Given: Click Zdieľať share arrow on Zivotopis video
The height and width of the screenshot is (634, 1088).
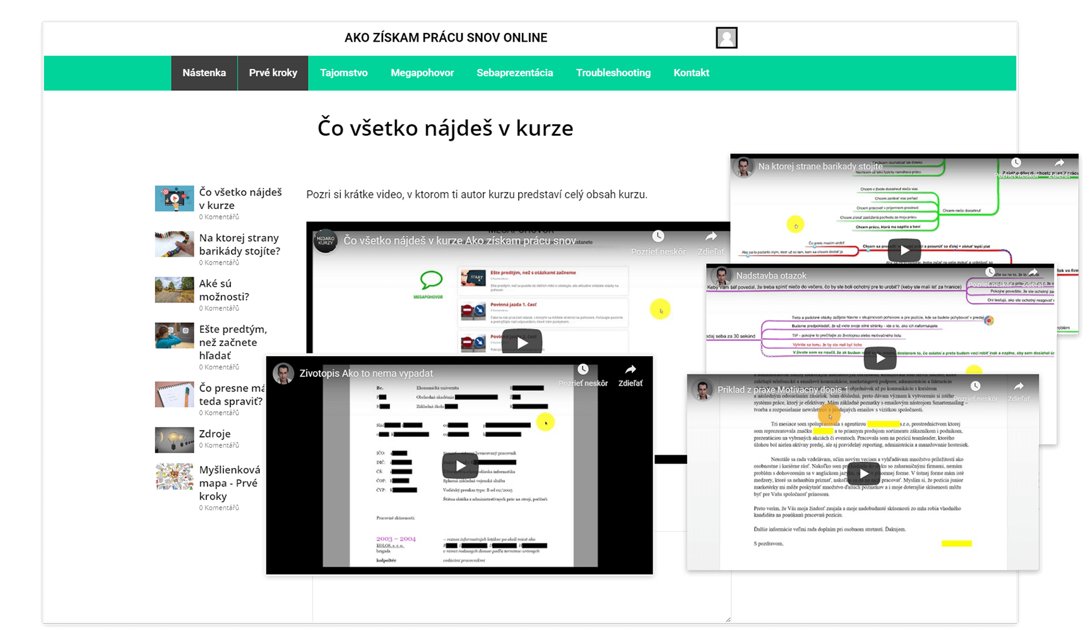Looking at the screenshot, I should click(630, 369).
